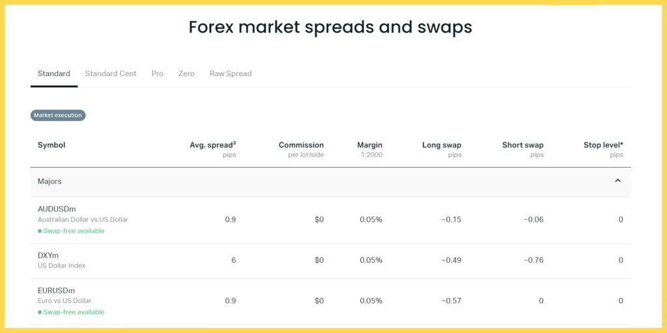This screenshot has height=333, width=667.
Task: Click the Margin column header
Action: coord(369,145)
